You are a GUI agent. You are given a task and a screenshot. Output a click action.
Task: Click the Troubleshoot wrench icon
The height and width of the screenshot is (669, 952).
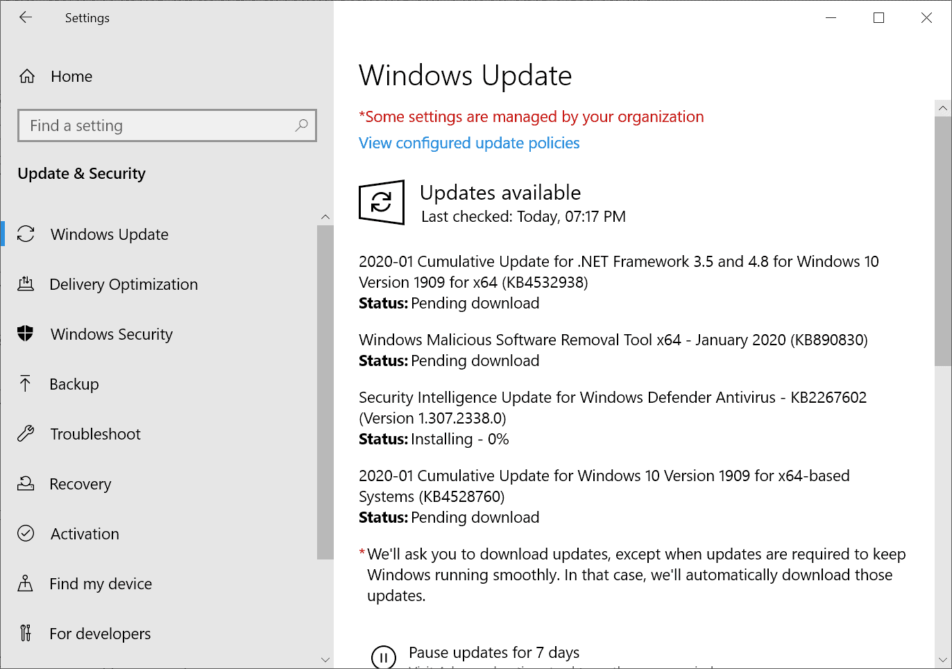pos(26,434)
